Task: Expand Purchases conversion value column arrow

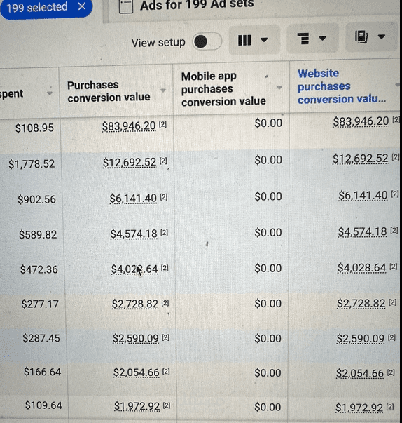Action: [163, 90]
